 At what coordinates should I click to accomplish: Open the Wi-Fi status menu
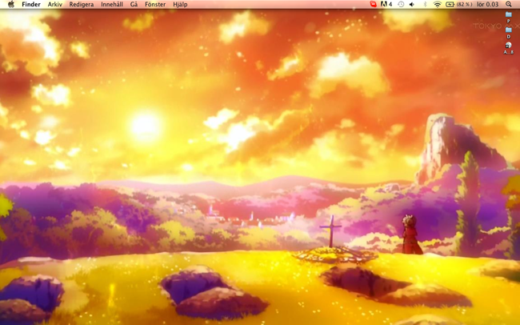[438, 4]
